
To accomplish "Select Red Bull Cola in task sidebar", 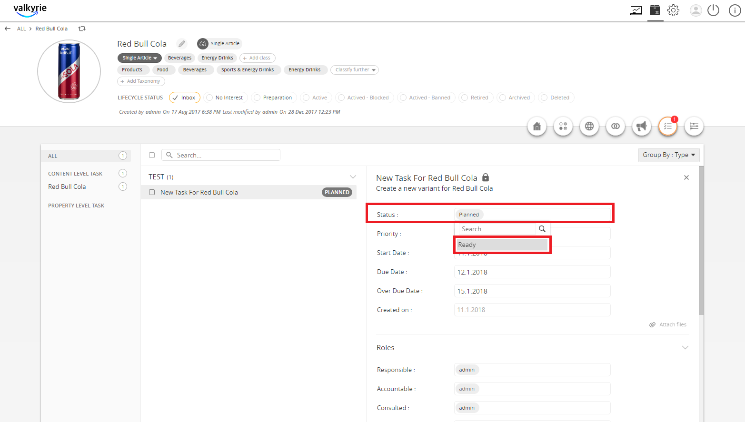I will pos(67,186).
